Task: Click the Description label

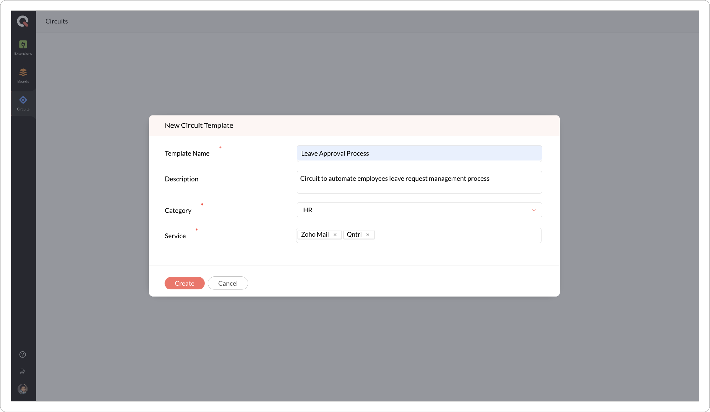Action: 181,179
